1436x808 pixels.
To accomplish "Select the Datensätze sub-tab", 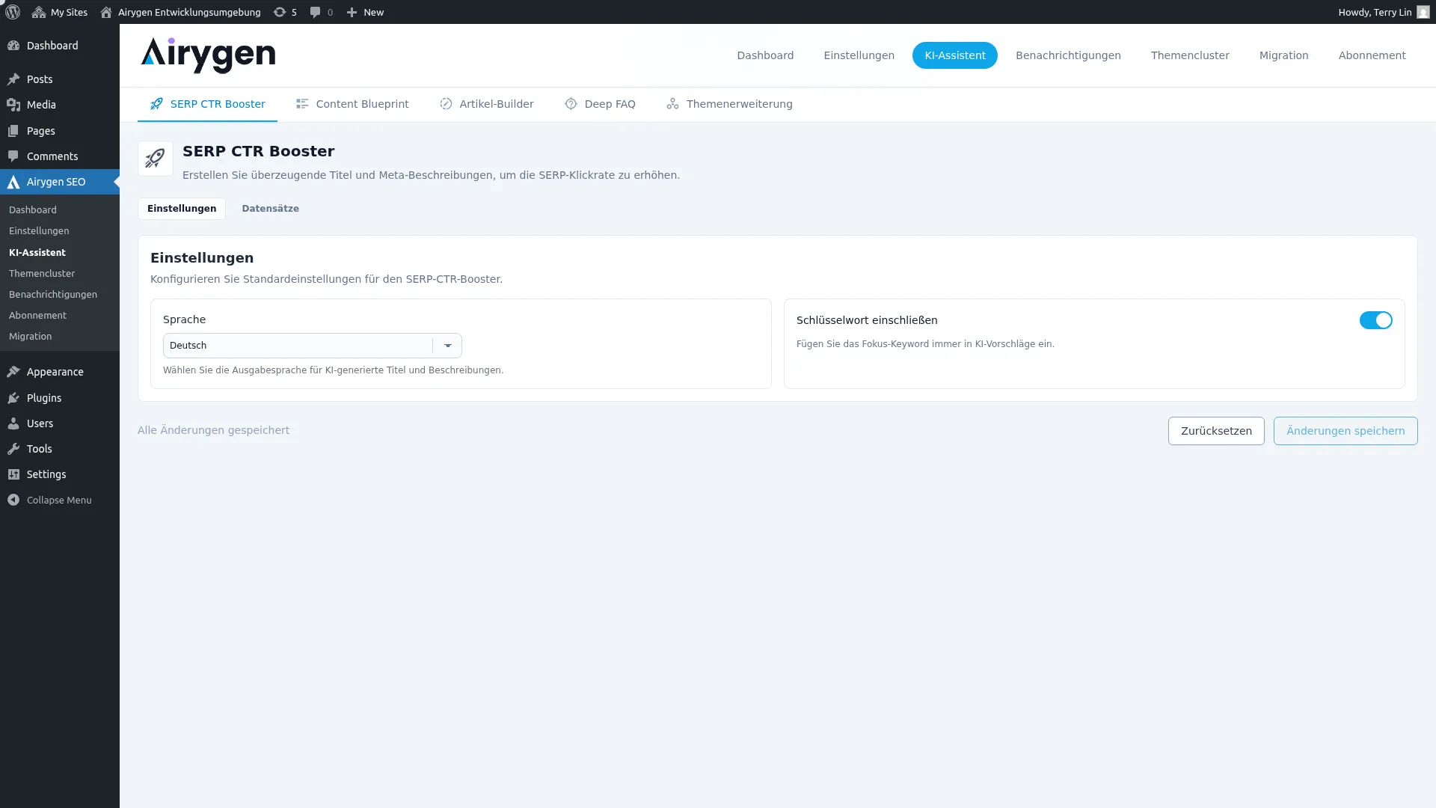I will pos(270,209).
